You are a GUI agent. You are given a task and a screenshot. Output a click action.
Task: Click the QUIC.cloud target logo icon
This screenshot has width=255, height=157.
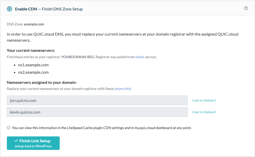pyautogui.click(x=9, y=9)
